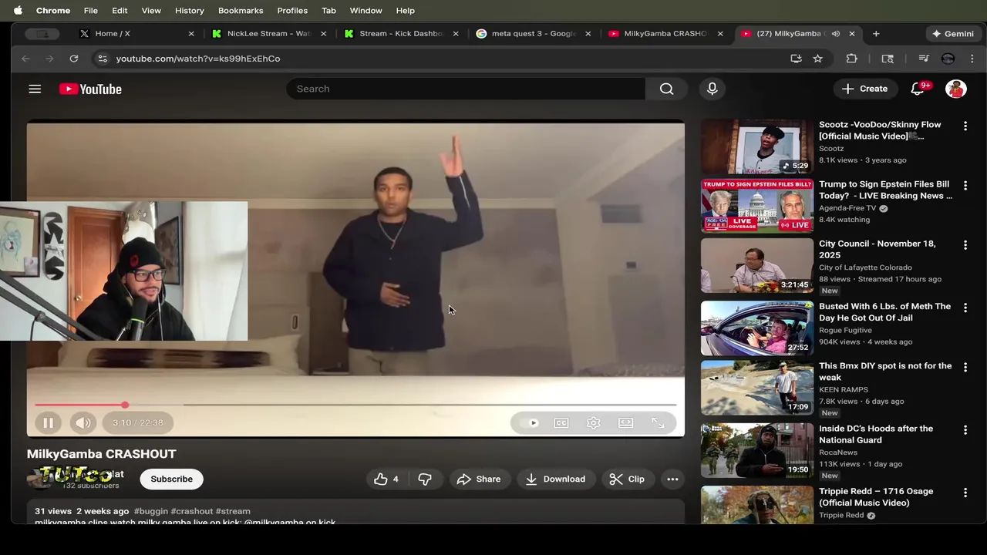The width and height of the screenshot is (987, 555).
Task: Open options for Inside DC's Hoods video
Action: click(965, 429)
